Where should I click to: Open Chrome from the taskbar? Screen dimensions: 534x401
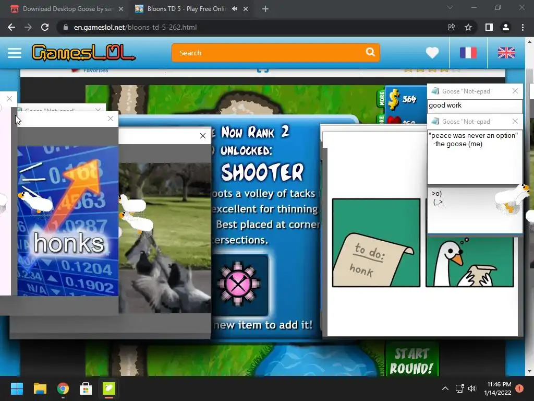click(x=63, y=388)
